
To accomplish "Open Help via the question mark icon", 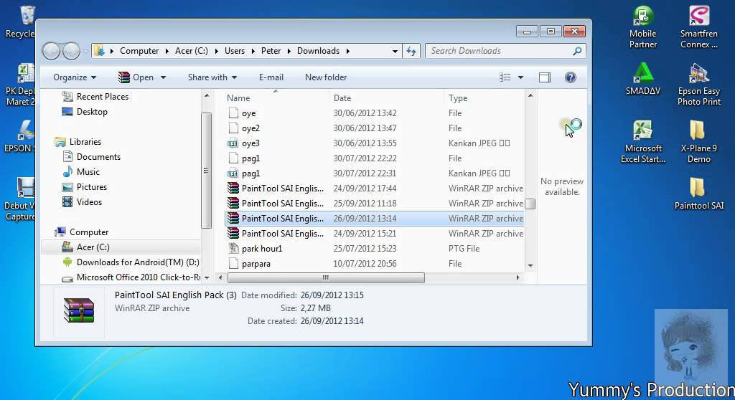I will (571, 77).
